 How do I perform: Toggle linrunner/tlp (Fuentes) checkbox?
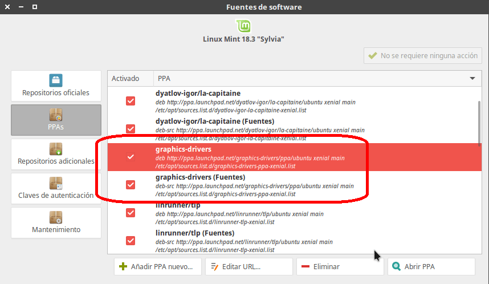pyautogui.click(x=131, y=241)
